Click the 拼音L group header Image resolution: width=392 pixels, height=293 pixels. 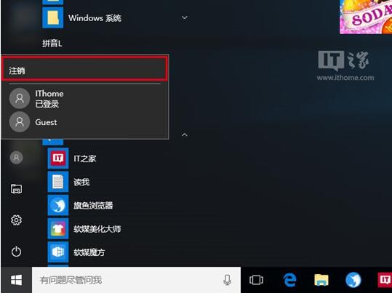[x=52, y=44]
